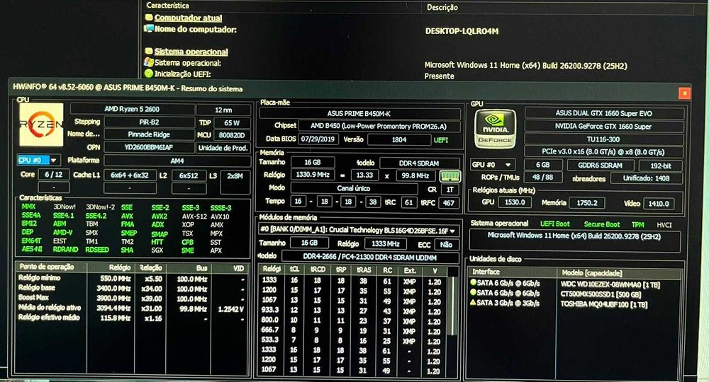Click the 192-bit memory bus field
Viewport: 709px width, 382px height.
point(661,166)
